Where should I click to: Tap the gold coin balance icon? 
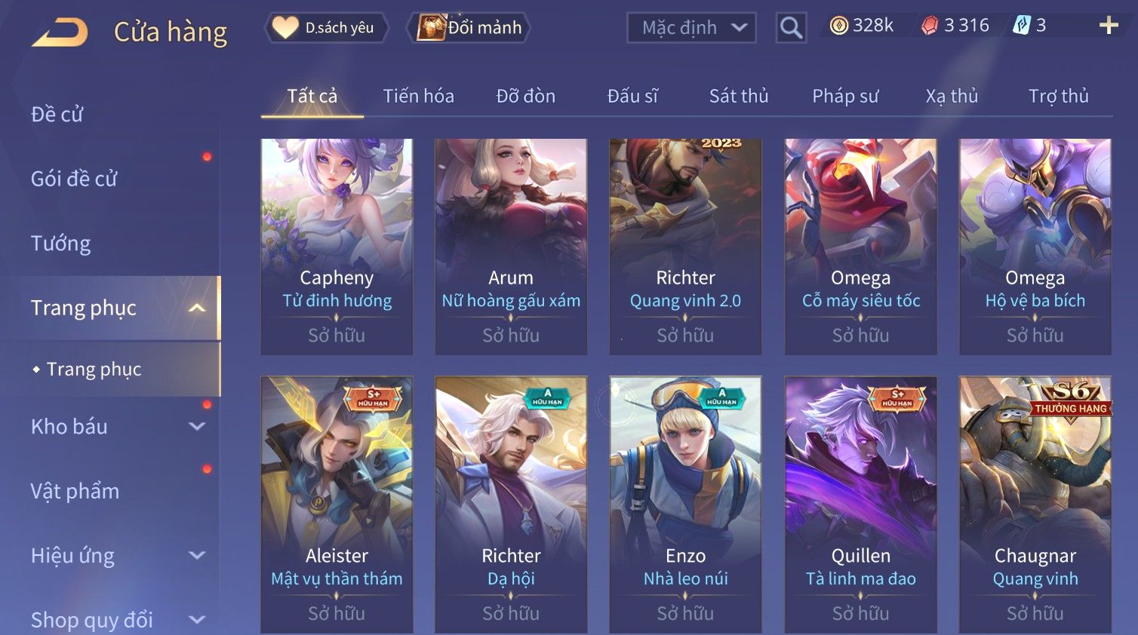coord(838,26)
